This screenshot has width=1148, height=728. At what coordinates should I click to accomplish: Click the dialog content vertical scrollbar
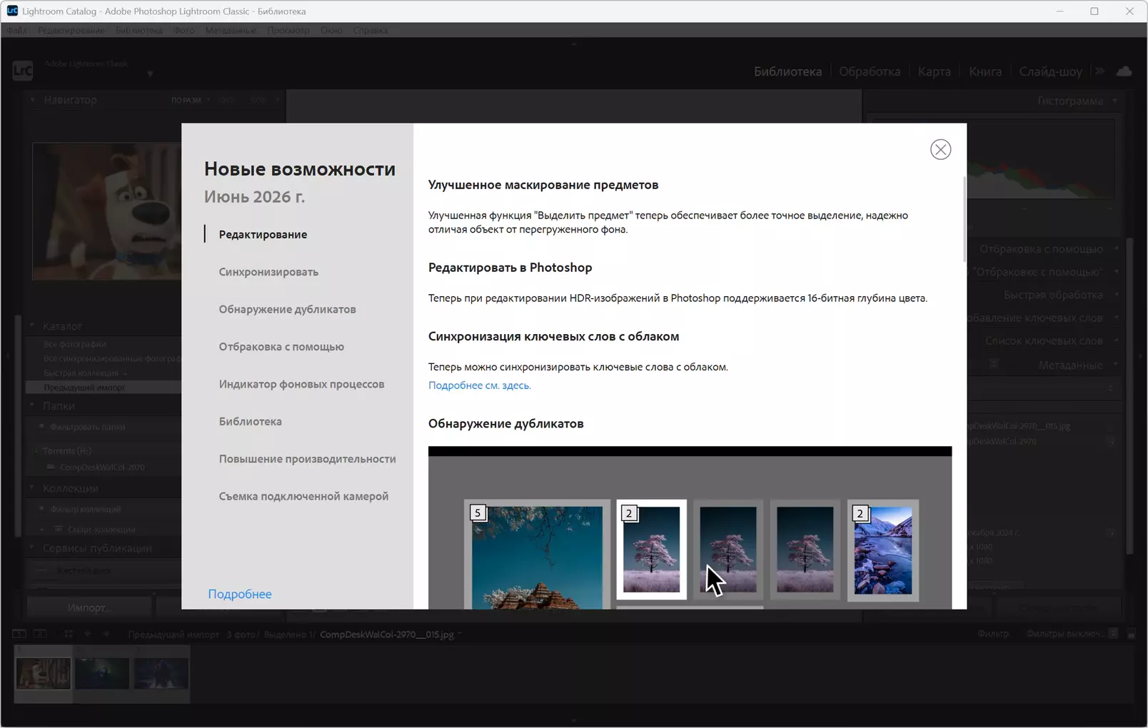point(964,220)
